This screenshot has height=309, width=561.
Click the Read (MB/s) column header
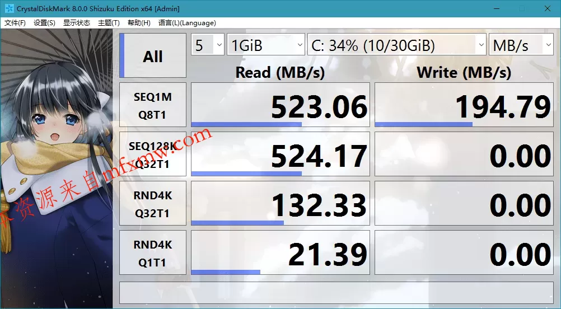pos(280,73)
